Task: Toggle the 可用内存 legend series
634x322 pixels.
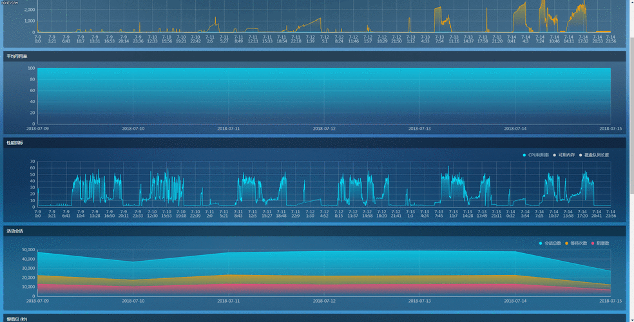Action: click(x=566, y=155)
